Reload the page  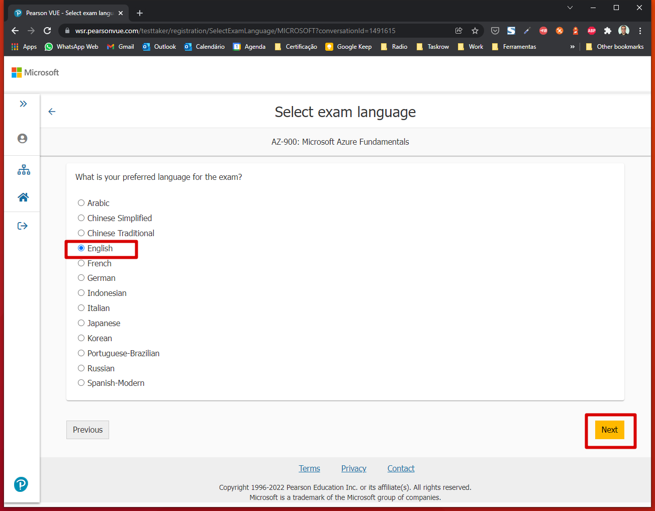[47, 31]
